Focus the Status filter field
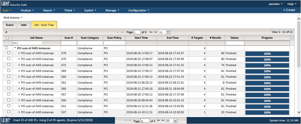The width and height of the screenshot is (301, 124). 235,43
